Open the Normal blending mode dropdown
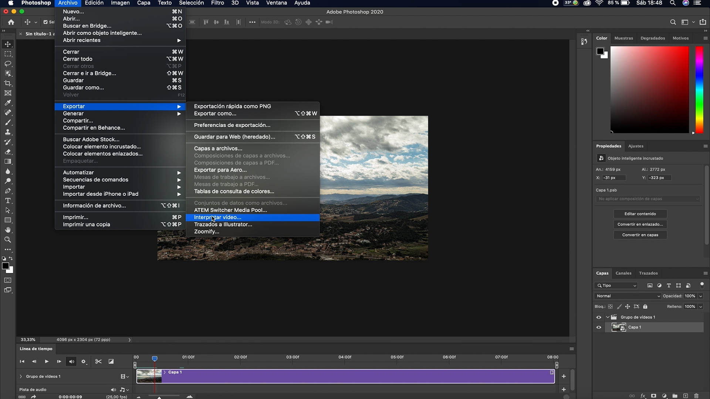This screenshot has height=399, width=710. [627, 296]
